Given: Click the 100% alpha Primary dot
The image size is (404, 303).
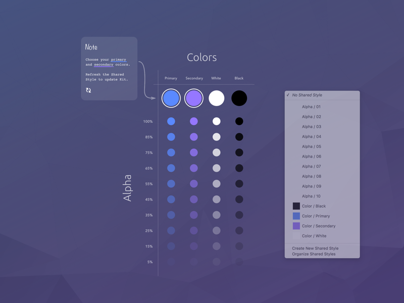Looking at the screenshot, I should click(x=170, y=121).
